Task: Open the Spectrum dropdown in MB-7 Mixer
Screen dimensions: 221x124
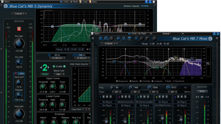Action: [x=179, y=81]
